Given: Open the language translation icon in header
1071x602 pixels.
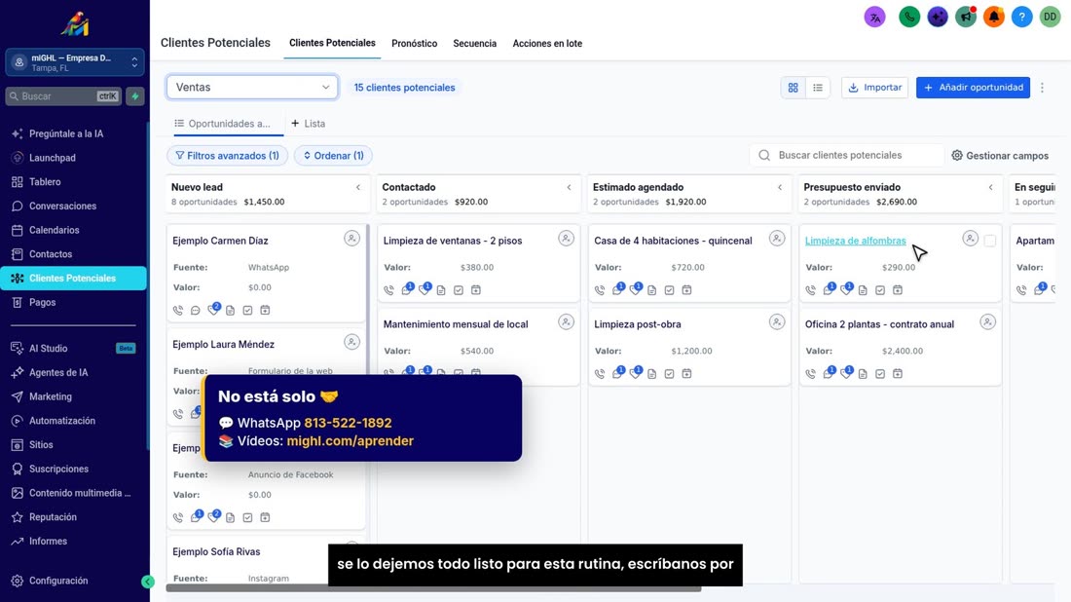Looking at the screenshot, I should pos(874,18).
